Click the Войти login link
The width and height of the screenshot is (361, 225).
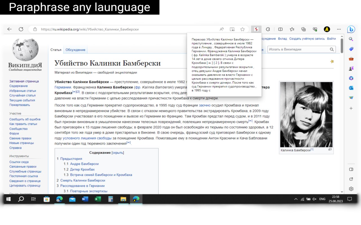(x=331, y=39)
